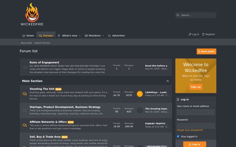Click the Sign up button
Image resolution: width=236 pixels, height=147 pixels.
coord(196,87)
